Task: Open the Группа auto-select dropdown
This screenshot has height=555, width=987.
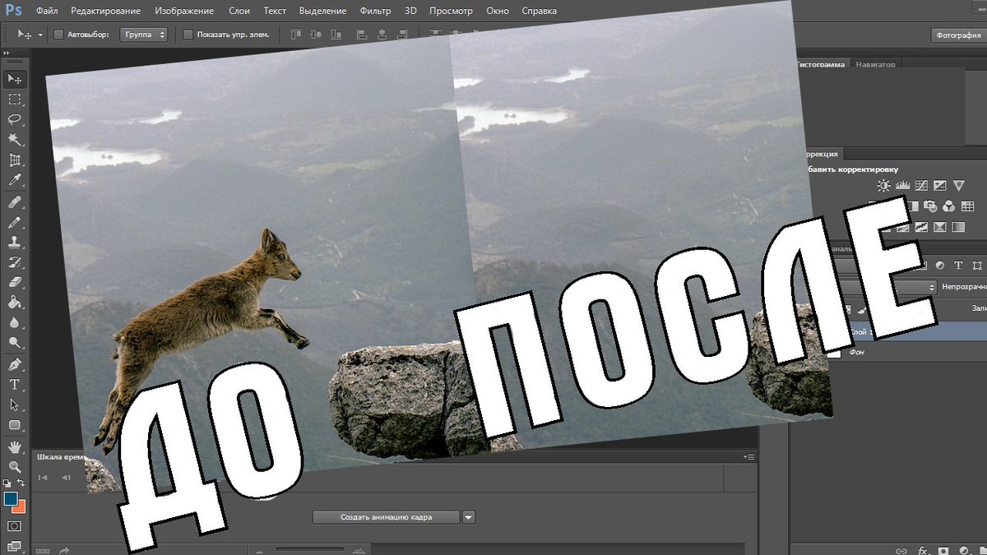Action: pyautogui.click(x=144, y=35)
